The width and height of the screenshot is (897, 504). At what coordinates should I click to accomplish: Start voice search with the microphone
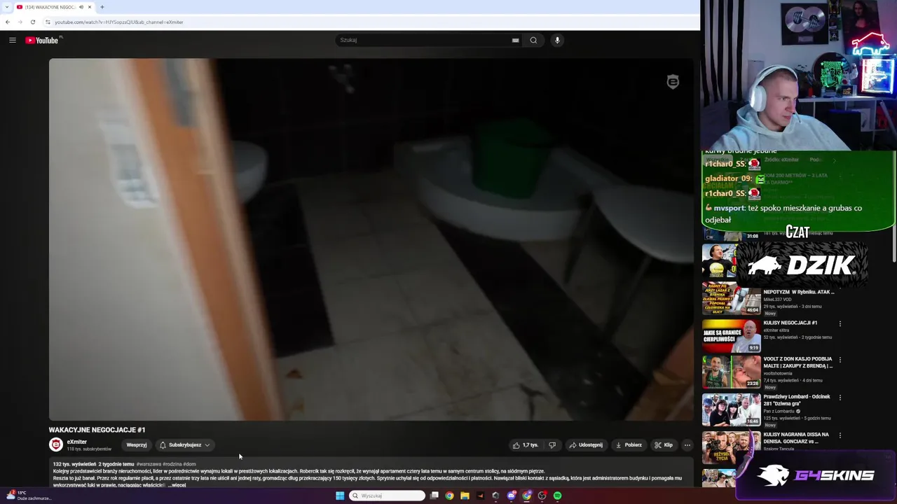557,40
